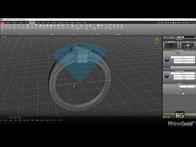The width and height of the screenshot is (196, 147).
Task: Adjust source ring perimeter stepper
Action: [194, 62]
